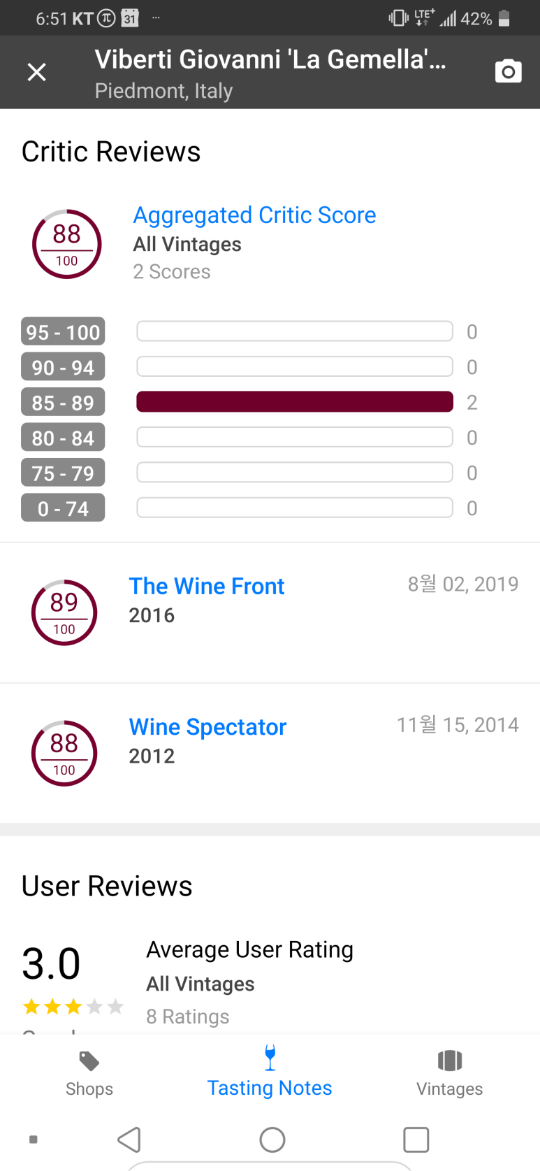Open recent apps square button
Image resolution: width=540 pixels, height=1171 pixels.
pyautogui.click(x=416, y=1140)
